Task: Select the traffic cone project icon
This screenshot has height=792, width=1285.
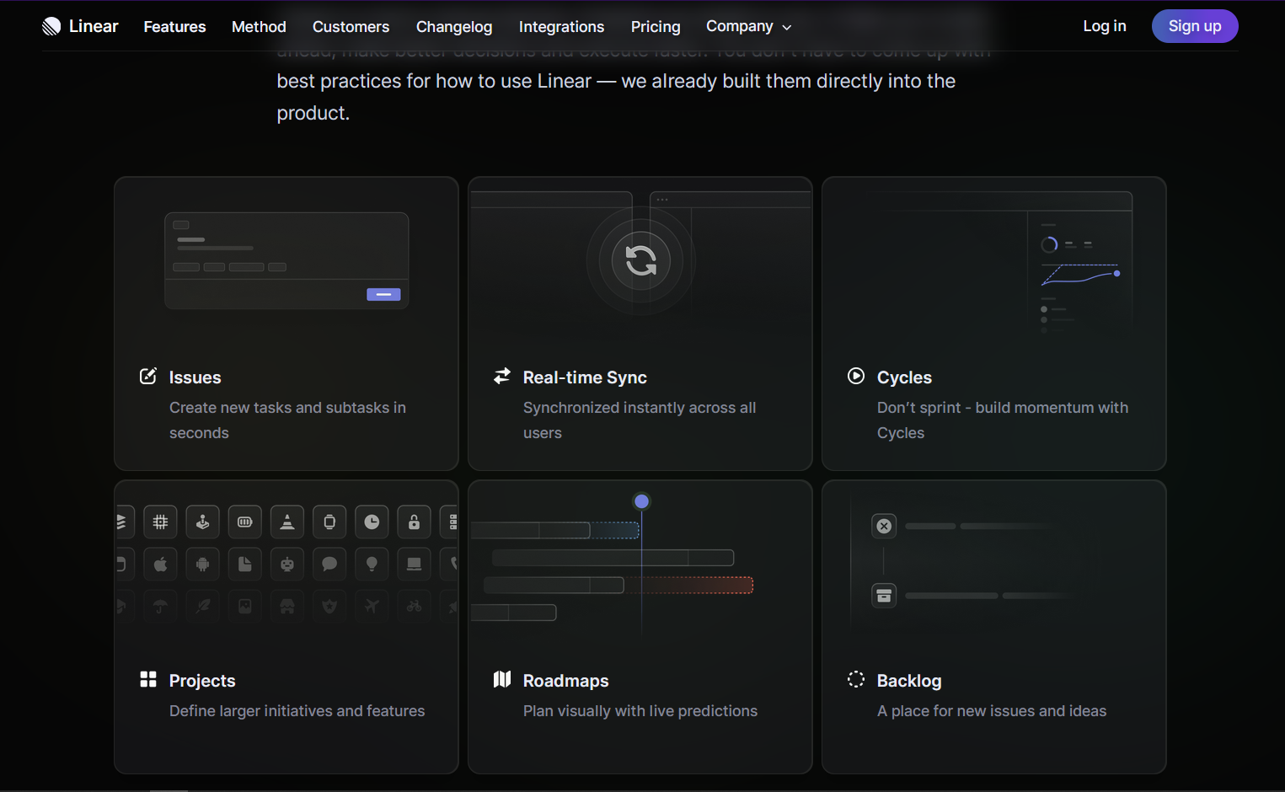Action: click(x=287, y=522)
